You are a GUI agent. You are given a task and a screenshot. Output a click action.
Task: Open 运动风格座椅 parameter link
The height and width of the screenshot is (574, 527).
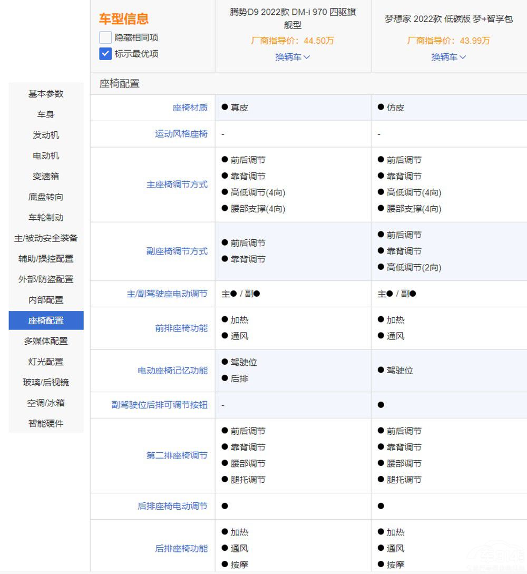coord(181,134)
